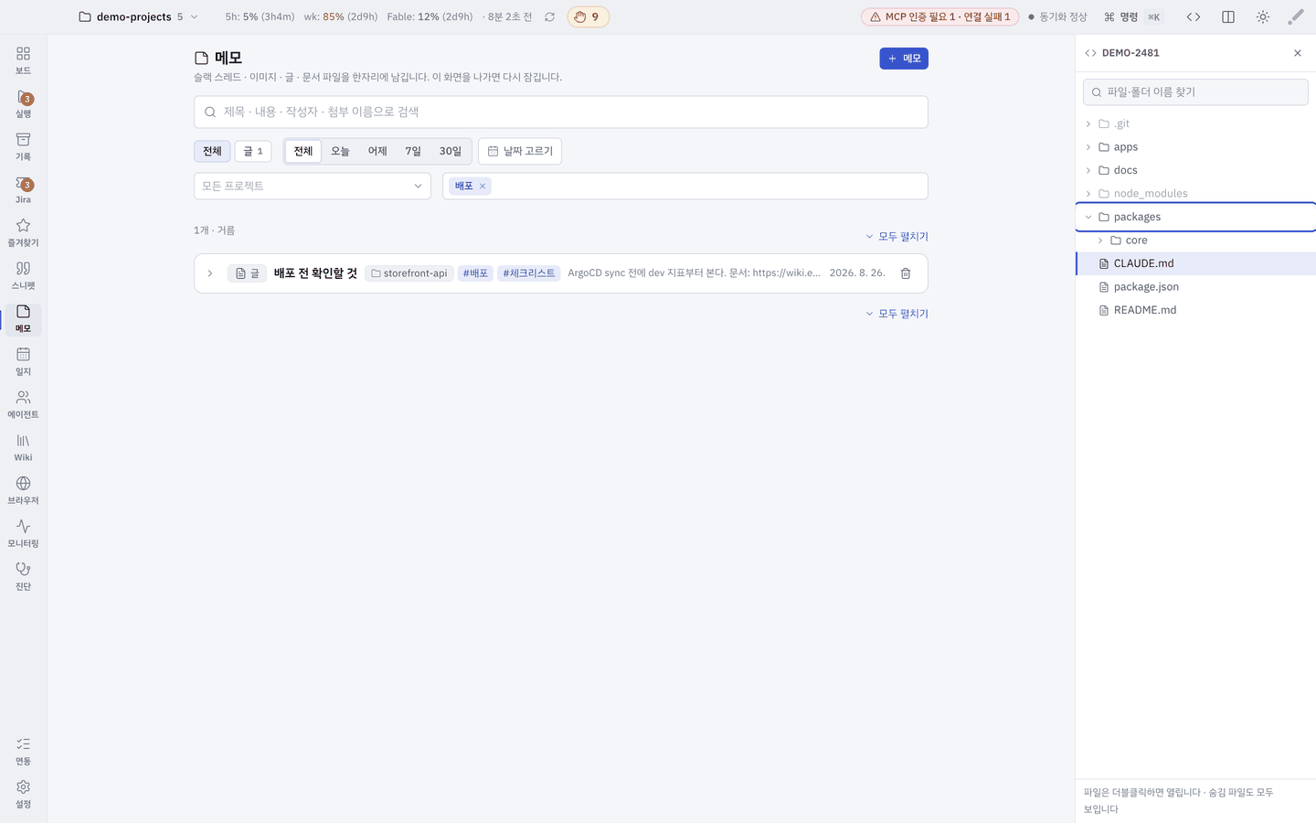This screenshot has height=823, width=1316.
Task: Open 에이전트 agents in sidebar
Action: 23,404
